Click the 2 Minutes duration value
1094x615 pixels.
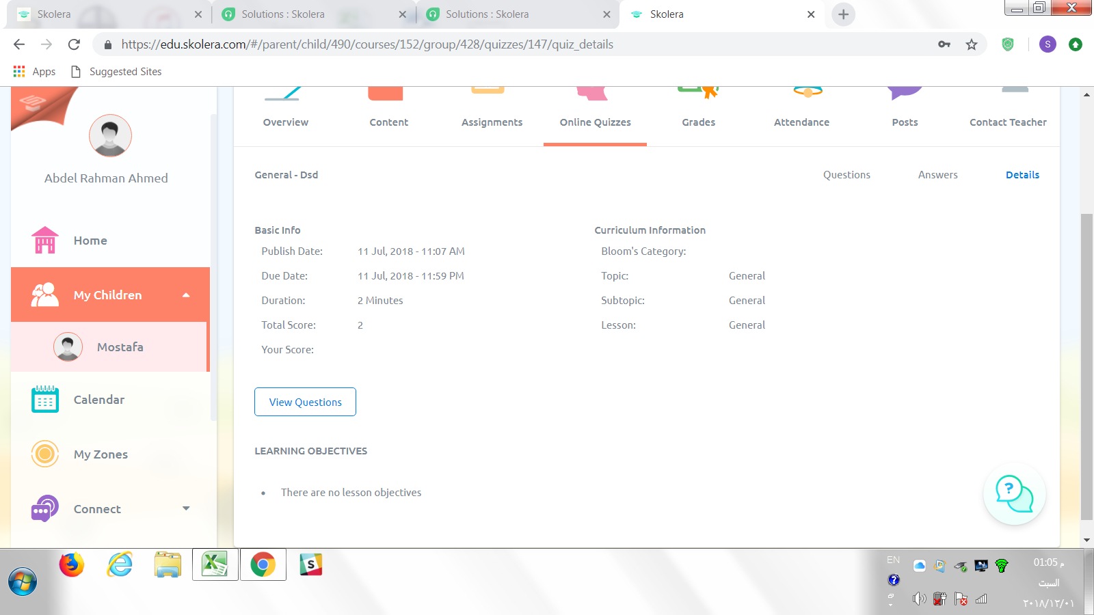[380, 301]
